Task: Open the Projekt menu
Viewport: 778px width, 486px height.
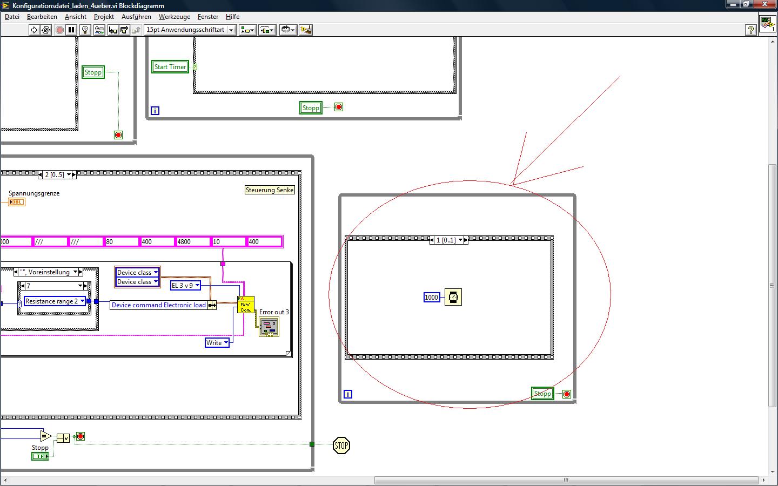Action: pos(104,17)
